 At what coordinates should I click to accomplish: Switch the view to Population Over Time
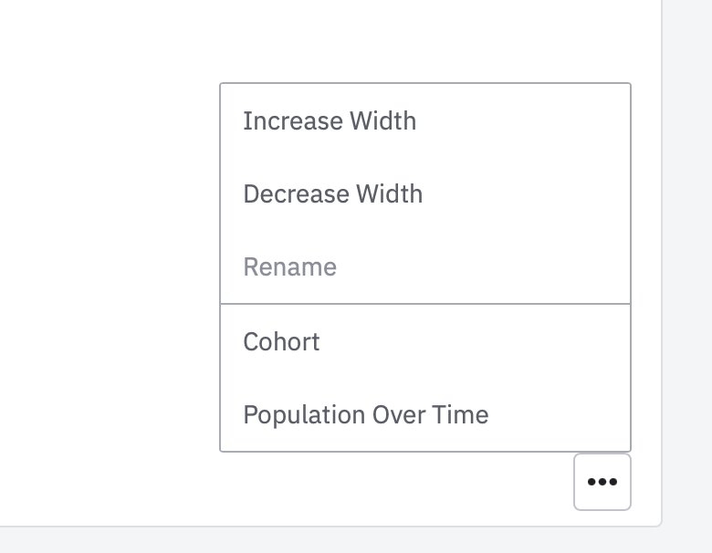[x=366, y=415]
